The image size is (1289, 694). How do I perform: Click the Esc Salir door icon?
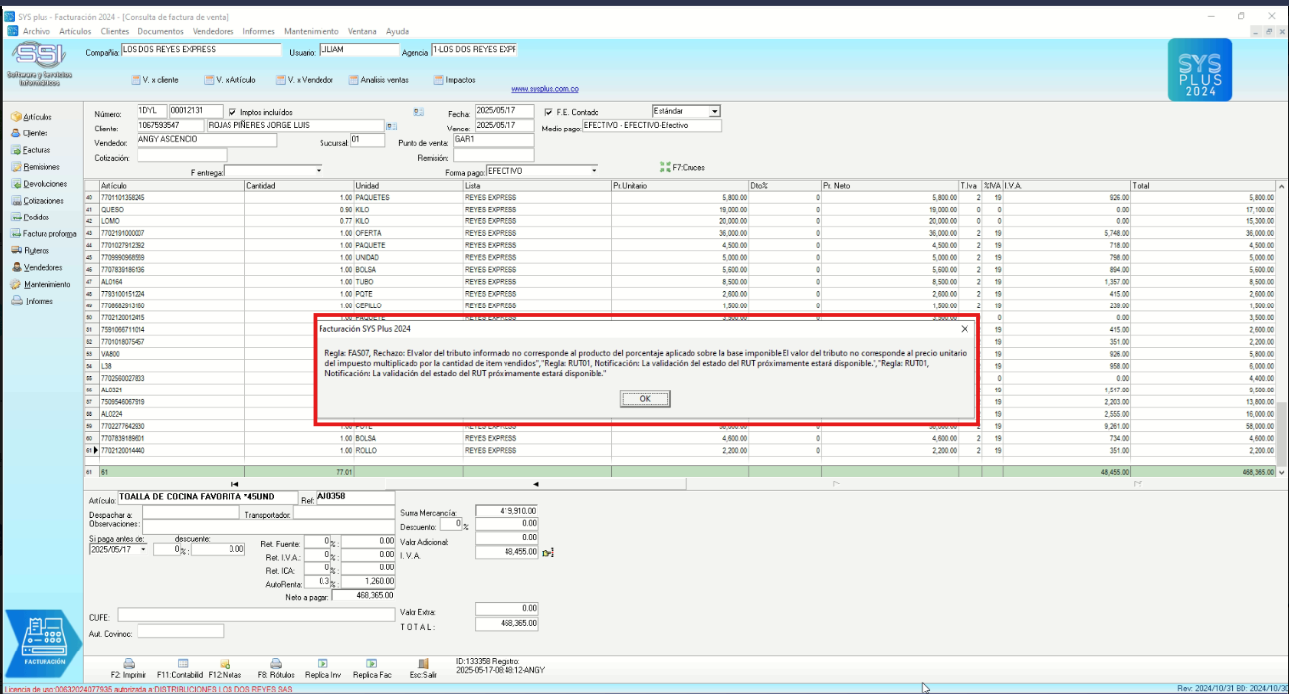point(423,664)
